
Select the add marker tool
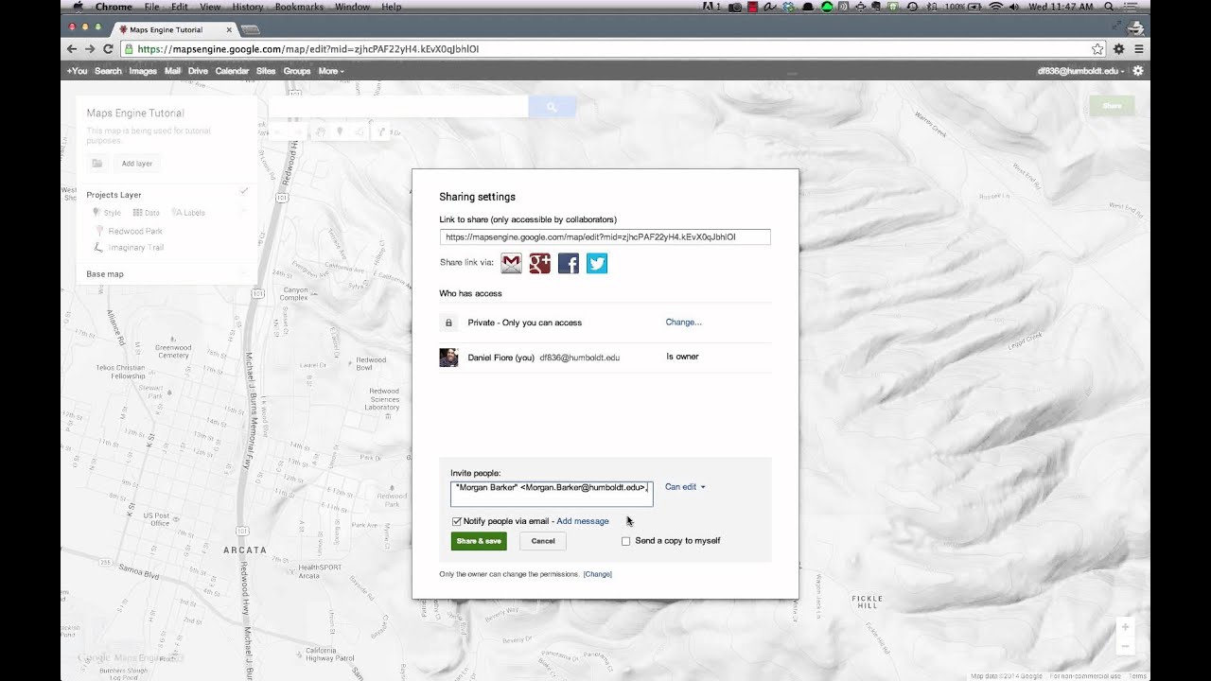tap(340, 131)
